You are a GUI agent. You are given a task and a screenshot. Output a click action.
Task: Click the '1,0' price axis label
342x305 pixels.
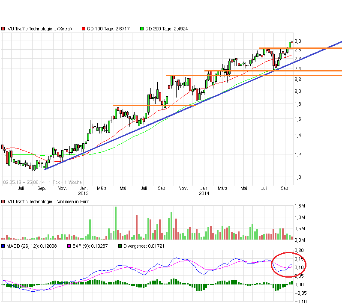(298, 177)
